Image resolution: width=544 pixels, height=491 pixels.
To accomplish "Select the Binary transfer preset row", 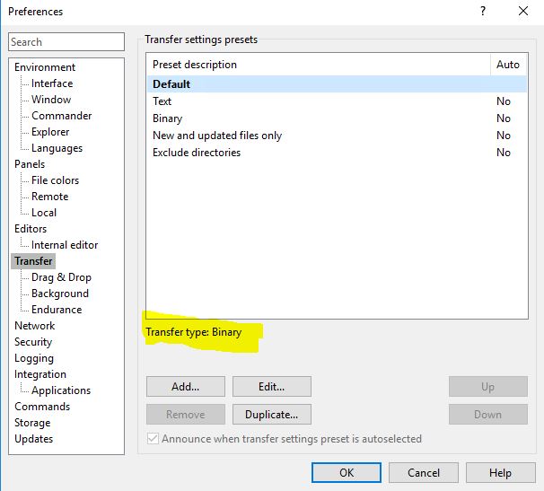I will click(x=168, y=118).
